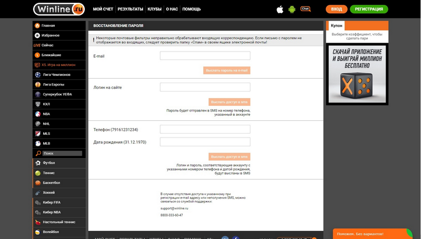This screenshot has width=421, height=239.
Task: Click the support@winline.ru email link
Action: click(174, 209)
